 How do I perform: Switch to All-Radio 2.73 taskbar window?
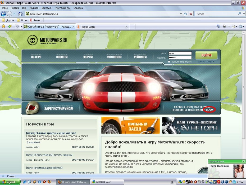tap(107, 182)
